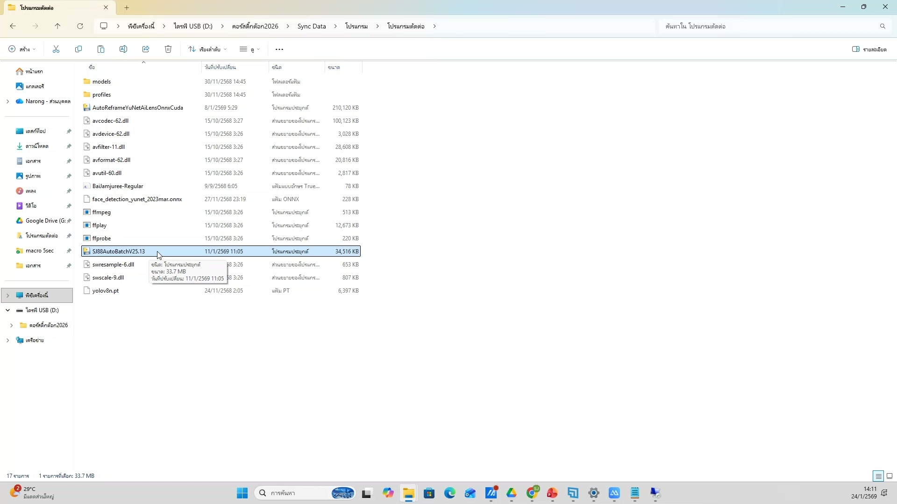Screen dimensions: 897x504
Task: Click the Paste clipboard icon
Action: coord(101,49)
